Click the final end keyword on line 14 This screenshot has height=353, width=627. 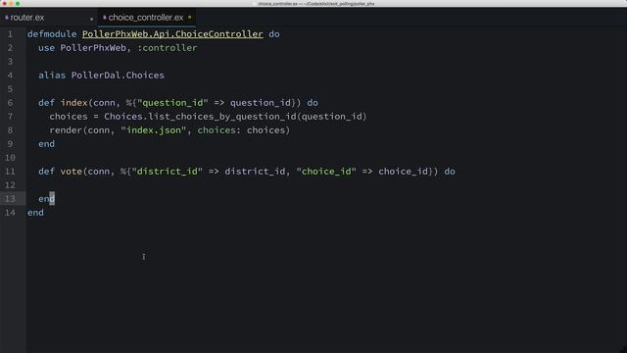(x=35, y=213)
